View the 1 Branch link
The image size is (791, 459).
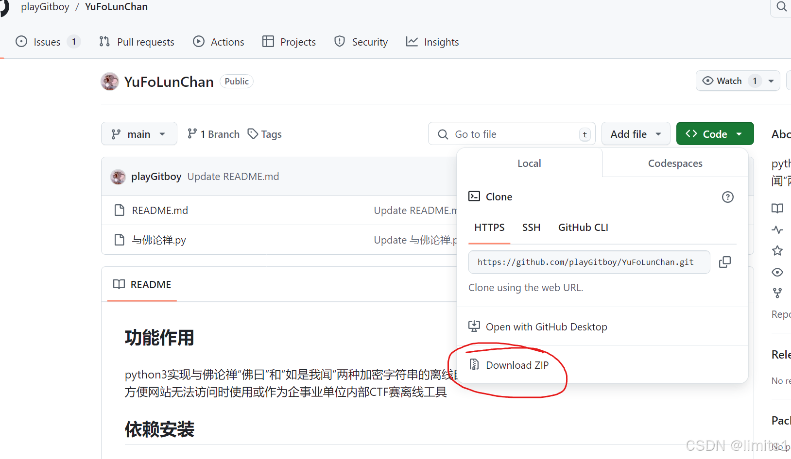point(213,134)
